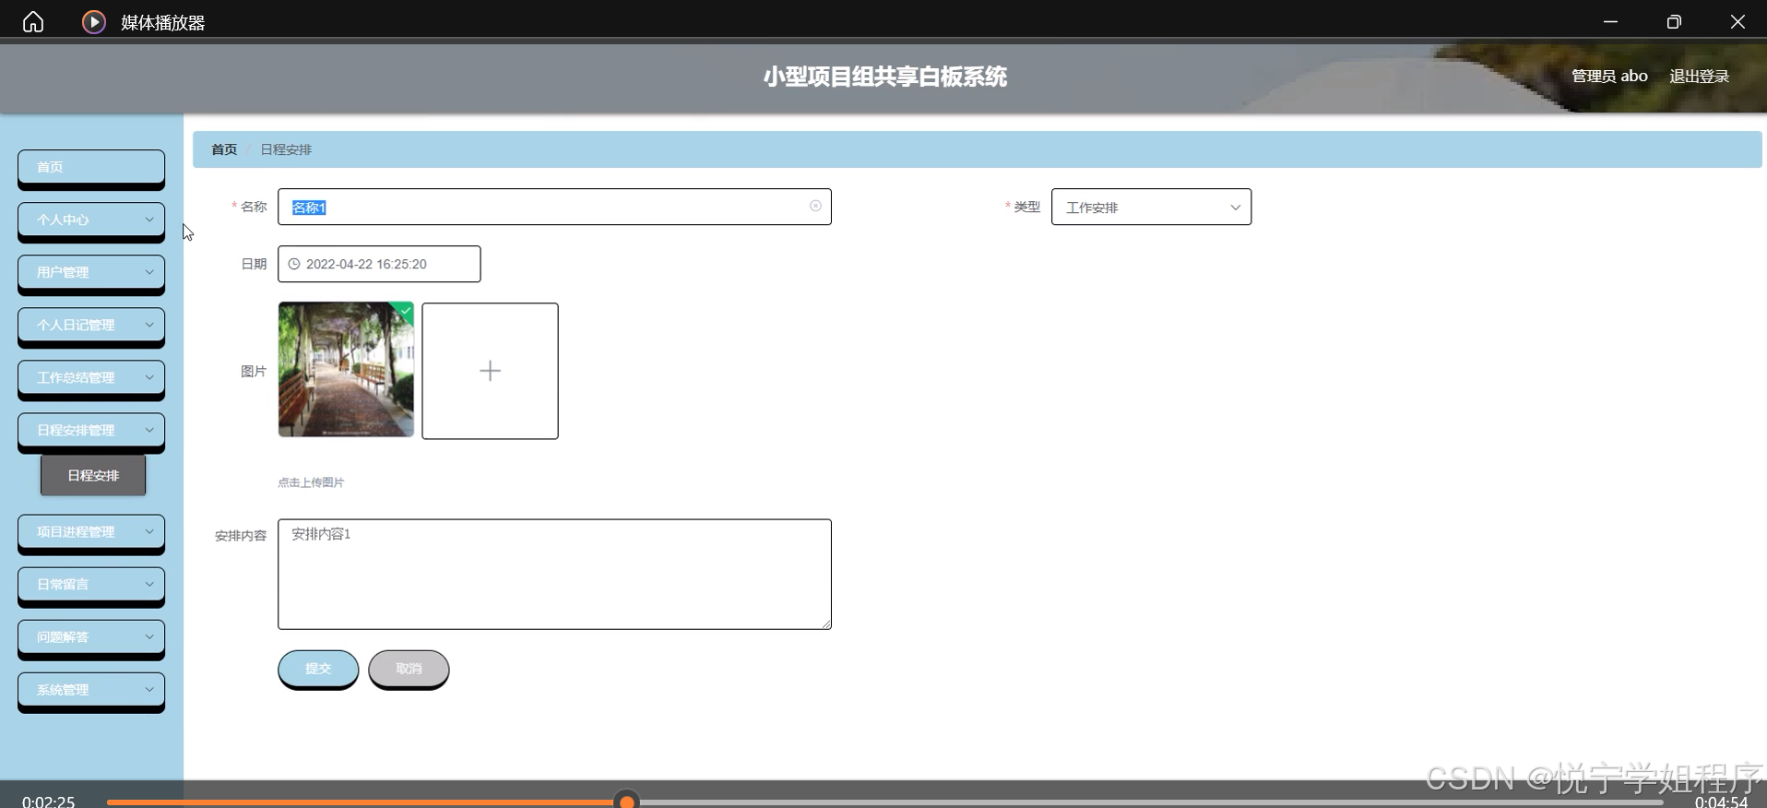Restore down the media player window

pos(1674,21)
